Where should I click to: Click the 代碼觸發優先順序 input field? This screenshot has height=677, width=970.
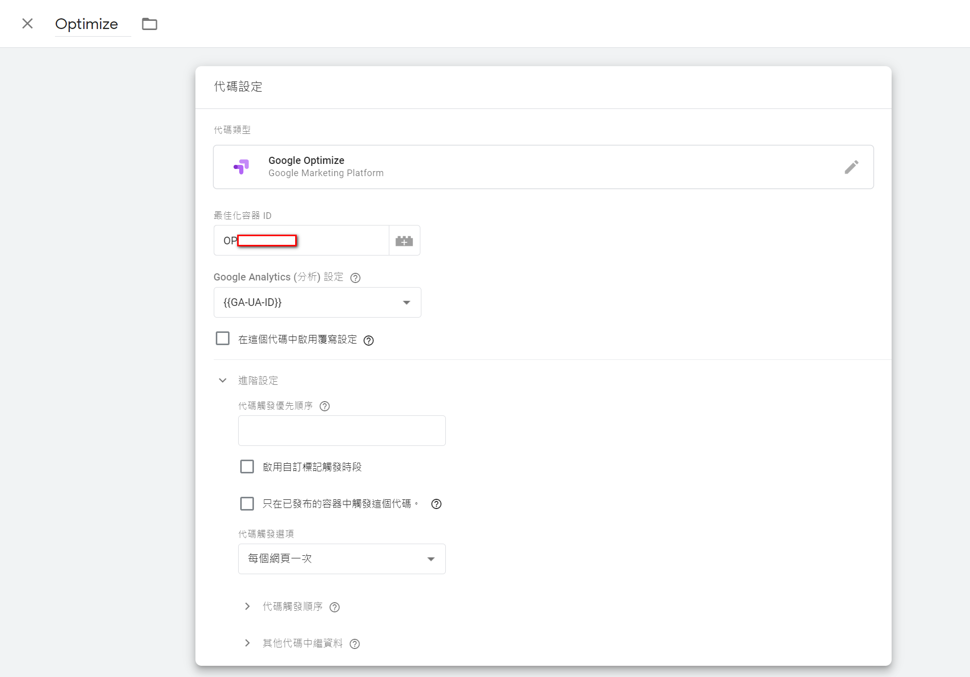pos(342,431)
